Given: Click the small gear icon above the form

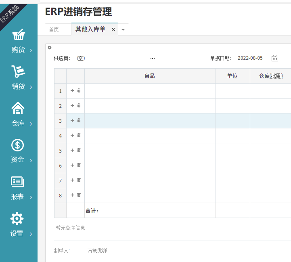Looking at the screenshot, I should click(x=50, y=48).
